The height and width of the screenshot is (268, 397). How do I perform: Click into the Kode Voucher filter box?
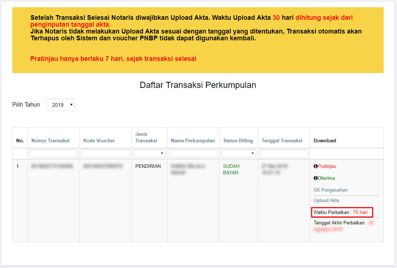pyautogui.click(x=105, y=153)
